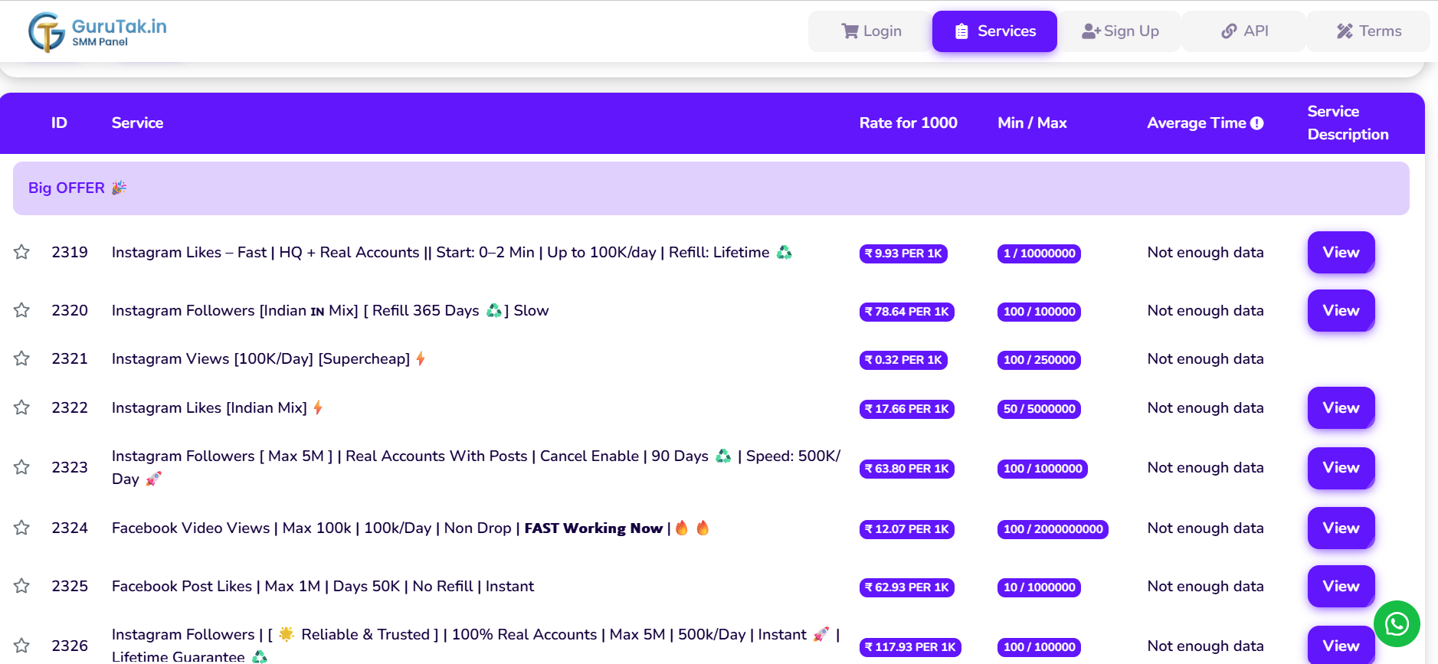View description of service 2323
The height and width of the screenshot is (664, 1438).
tap(1341, 467)
